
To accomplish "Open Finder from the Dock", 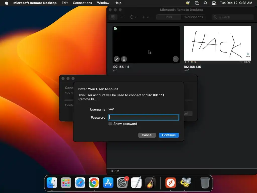I will tap(52, 182).
